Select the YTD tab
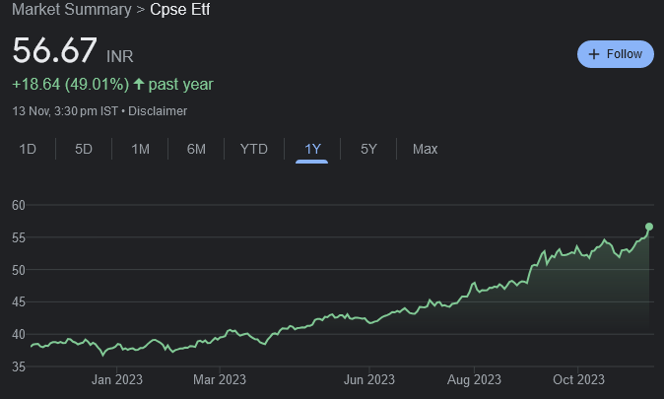Screen dimensions: 664x399 click(253, 149)
